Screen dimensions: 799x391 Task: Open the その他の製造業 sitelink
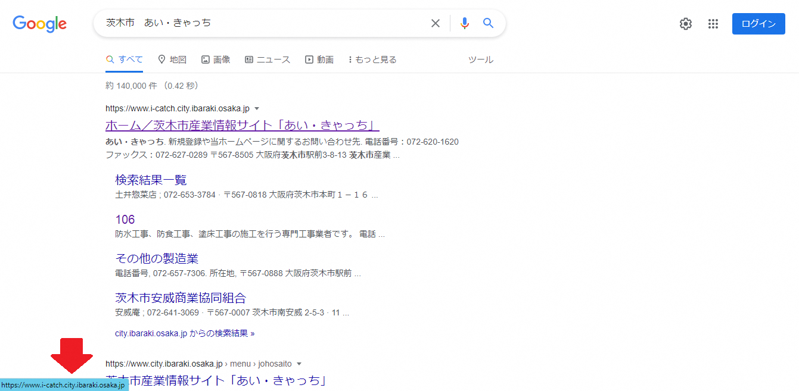pyautogui.click(x=157, y=258)
